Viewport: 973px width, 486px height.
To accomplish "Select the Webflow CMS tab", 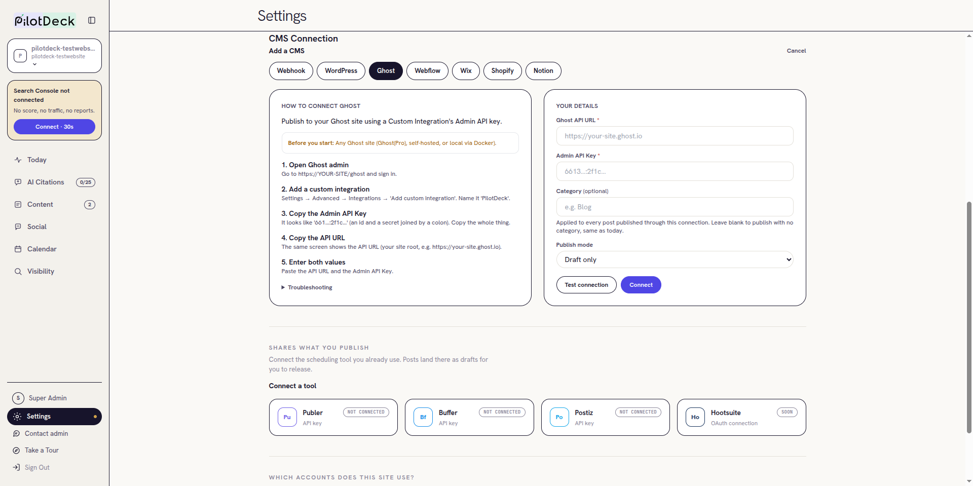I will [x=427, y=71].
